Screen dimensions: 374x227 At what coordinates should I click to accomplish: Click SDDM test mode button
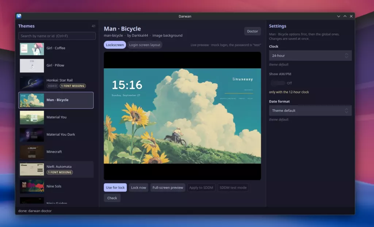233,188
